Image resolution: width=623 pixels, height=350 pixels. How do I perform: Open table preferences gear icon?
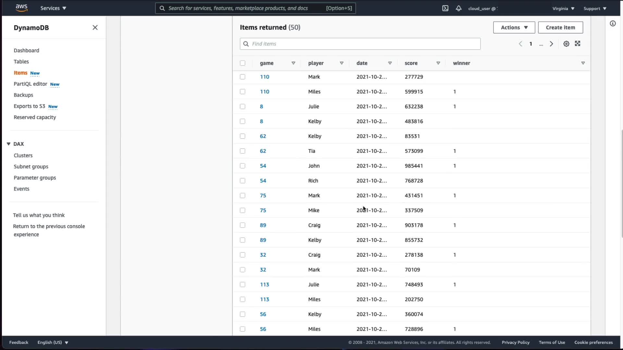coord(566,44)
